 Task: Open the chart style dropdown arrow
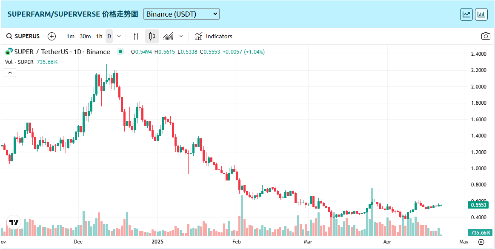tap(181, 36)
